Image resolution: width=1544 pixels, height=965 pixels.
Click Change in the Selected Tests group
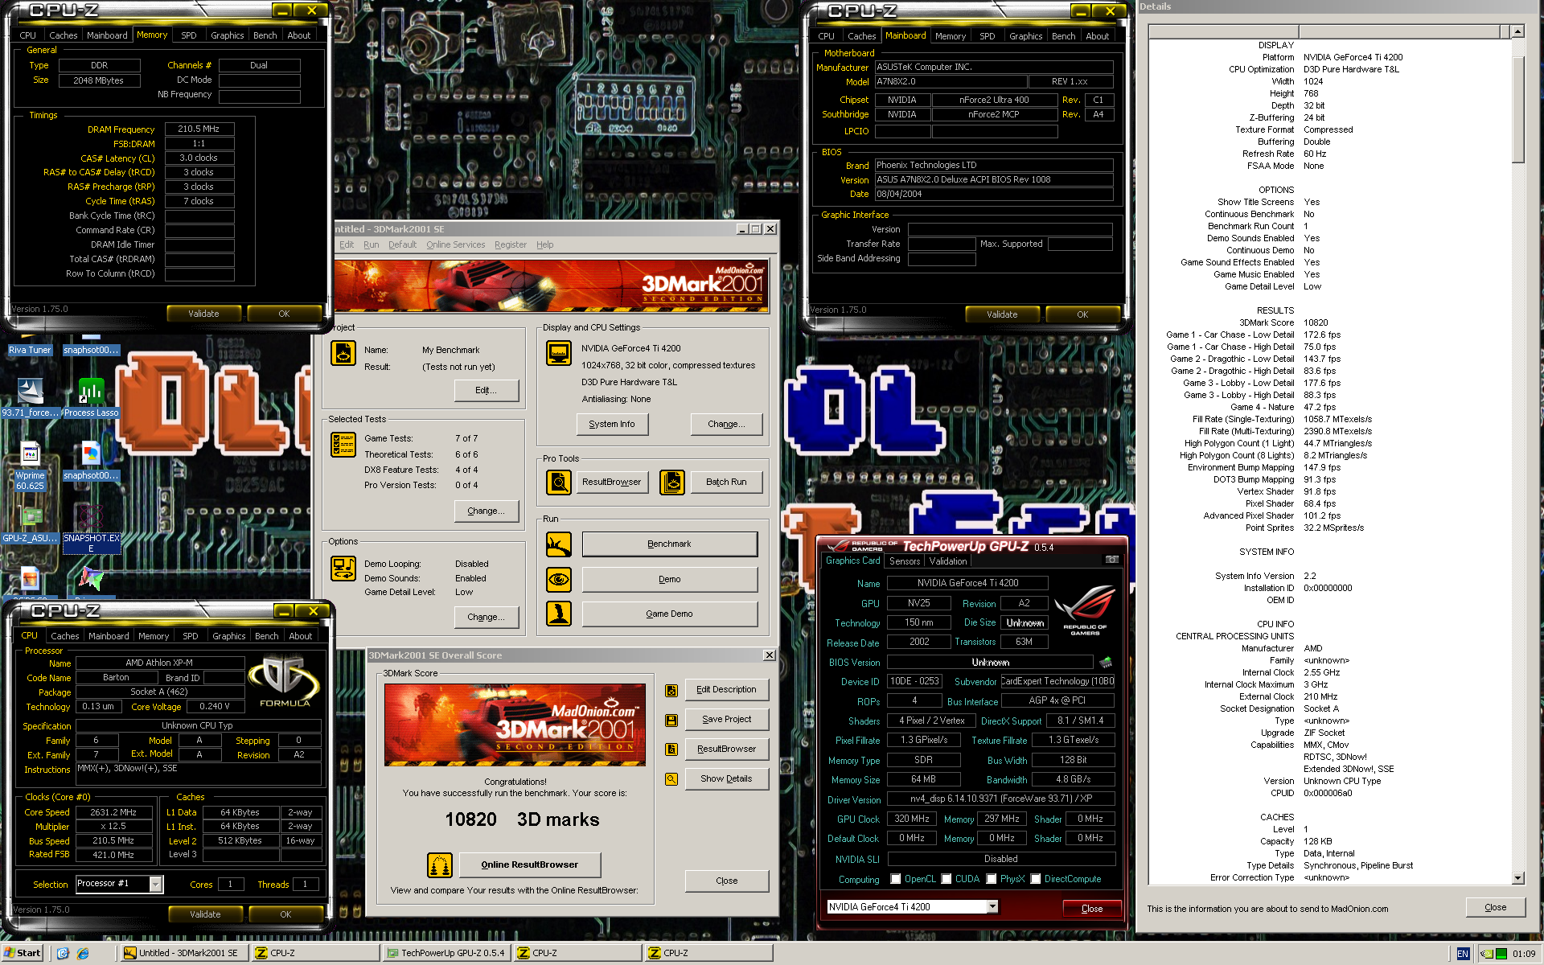coord(486,511)
